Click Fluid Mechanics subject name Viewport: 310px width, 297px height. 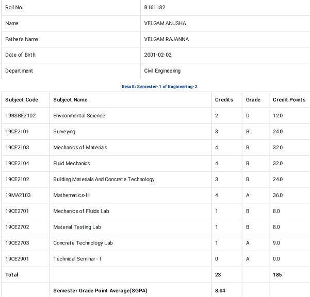[72, 163]
